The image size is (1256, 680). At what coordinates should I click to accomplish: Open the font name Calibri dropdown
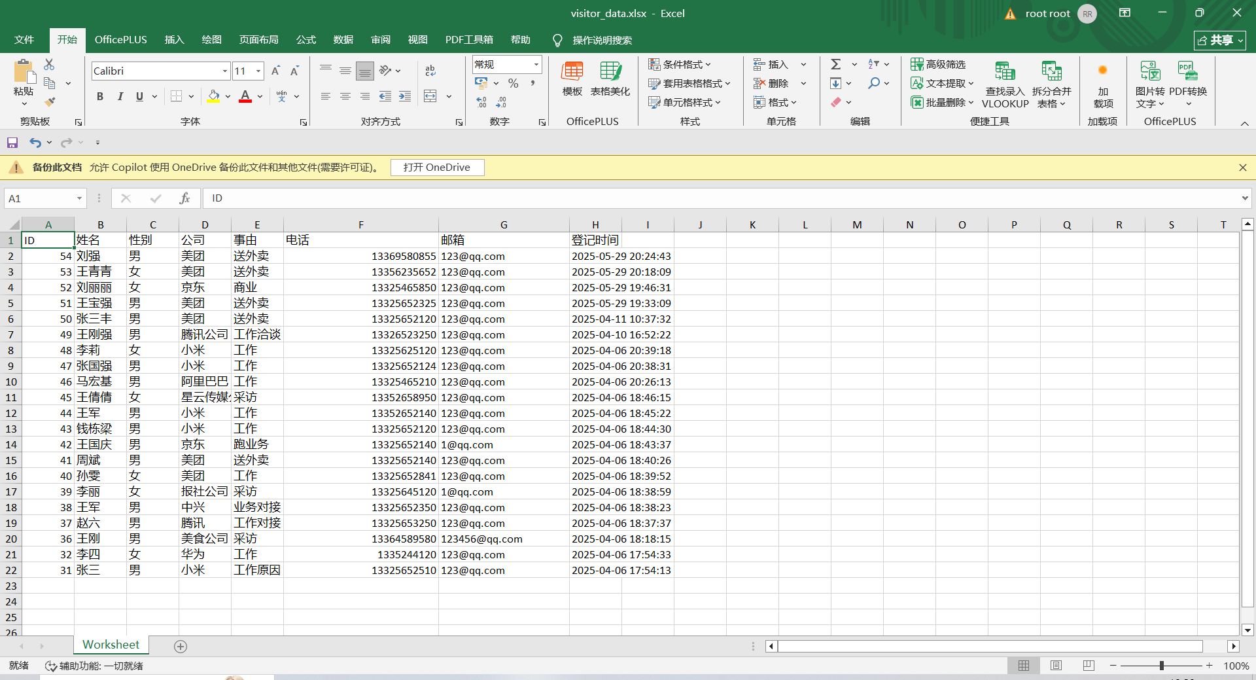coord(225,71)
